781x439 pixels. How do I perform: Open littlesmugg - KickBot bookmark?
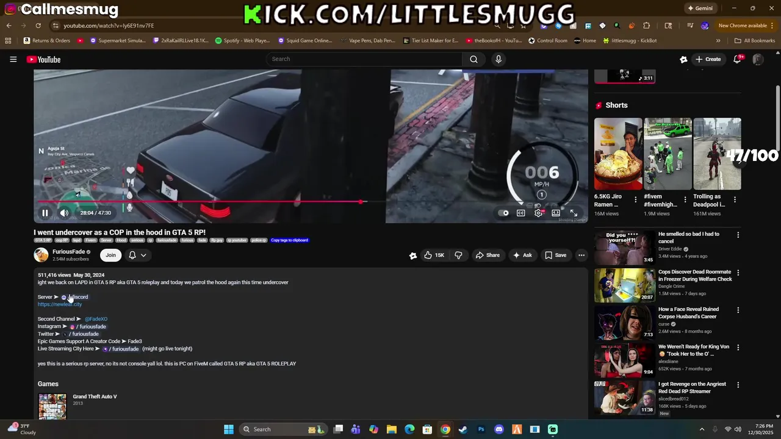point(630,41)
